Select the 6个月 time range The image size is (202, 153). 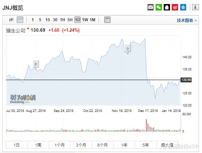point(103,145)
